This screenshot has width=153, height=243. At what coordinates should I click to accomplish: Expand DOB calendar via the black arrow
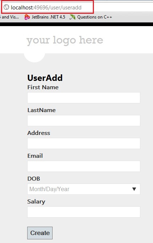134,189
